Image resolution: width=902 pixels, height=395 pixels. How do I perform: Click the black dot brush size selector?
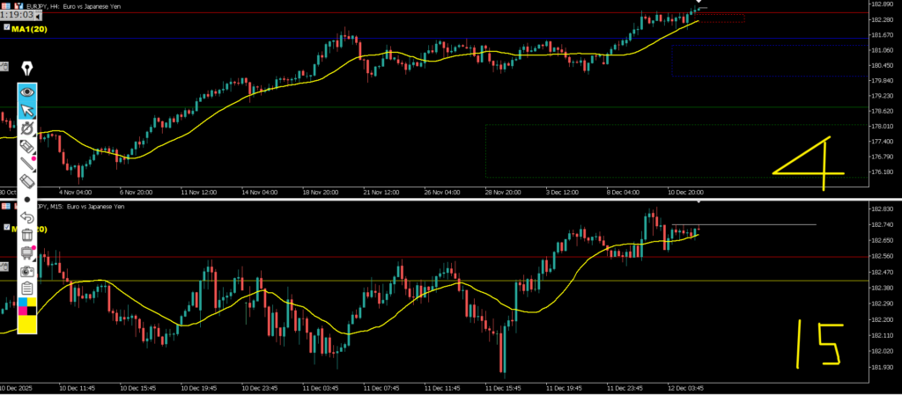click(x=26, y=199)
